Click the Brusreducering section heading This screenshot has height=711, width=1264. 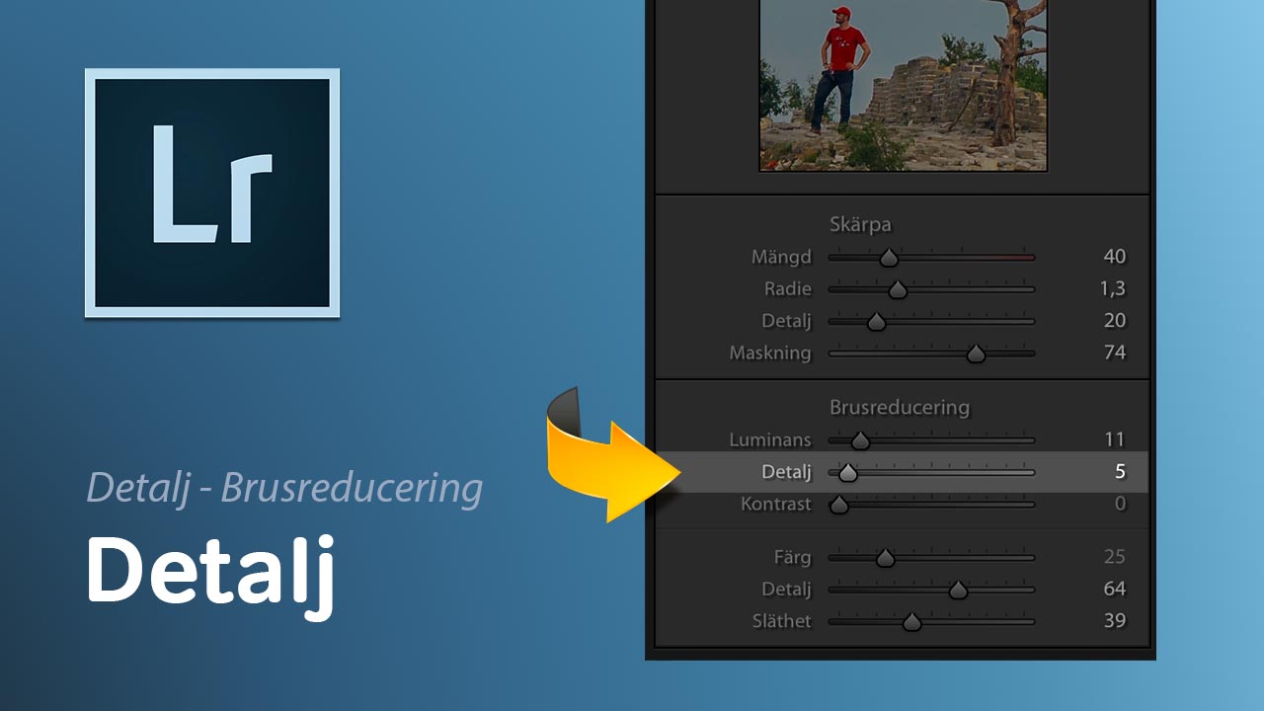(x=899, y=406)
